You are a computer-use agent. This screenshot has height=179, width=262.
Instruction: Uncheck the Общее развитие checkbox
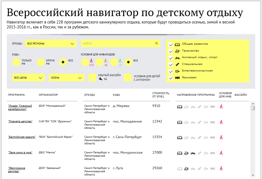(x=170, y=45)
